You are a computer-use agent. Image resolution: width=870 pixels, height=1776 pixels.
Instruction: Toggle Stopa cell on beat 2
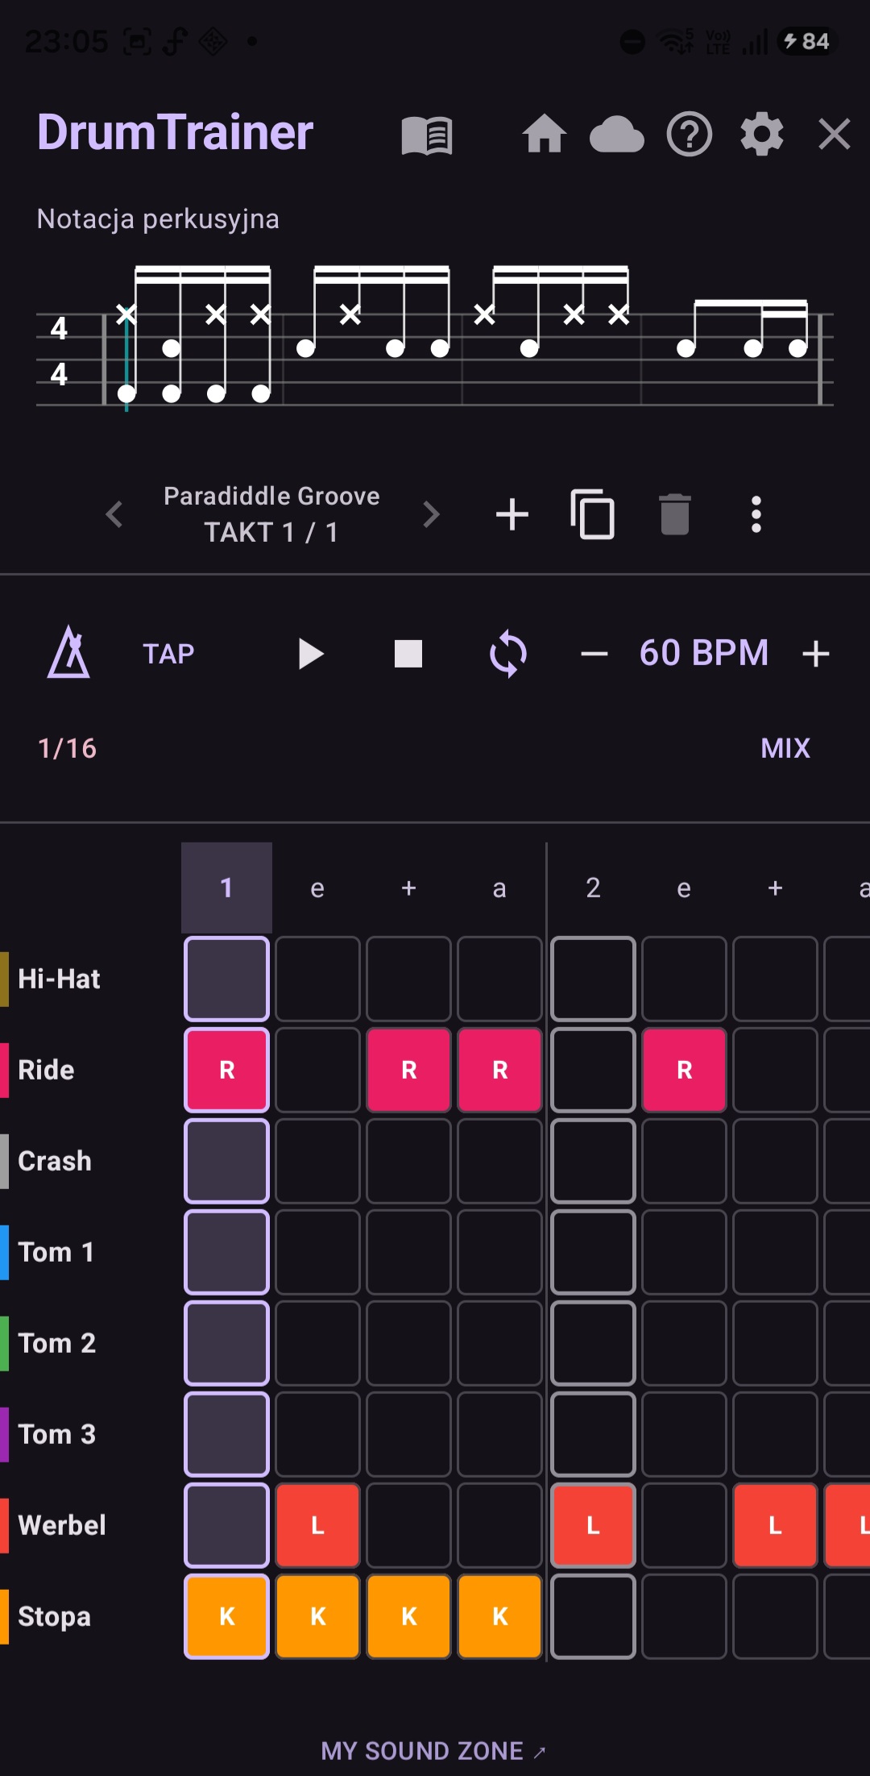[593, 1616]
